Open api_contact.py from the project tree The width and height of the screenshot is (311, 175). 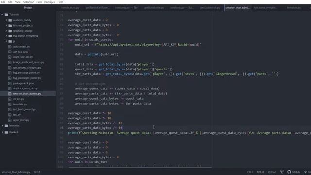click(21, 47)
